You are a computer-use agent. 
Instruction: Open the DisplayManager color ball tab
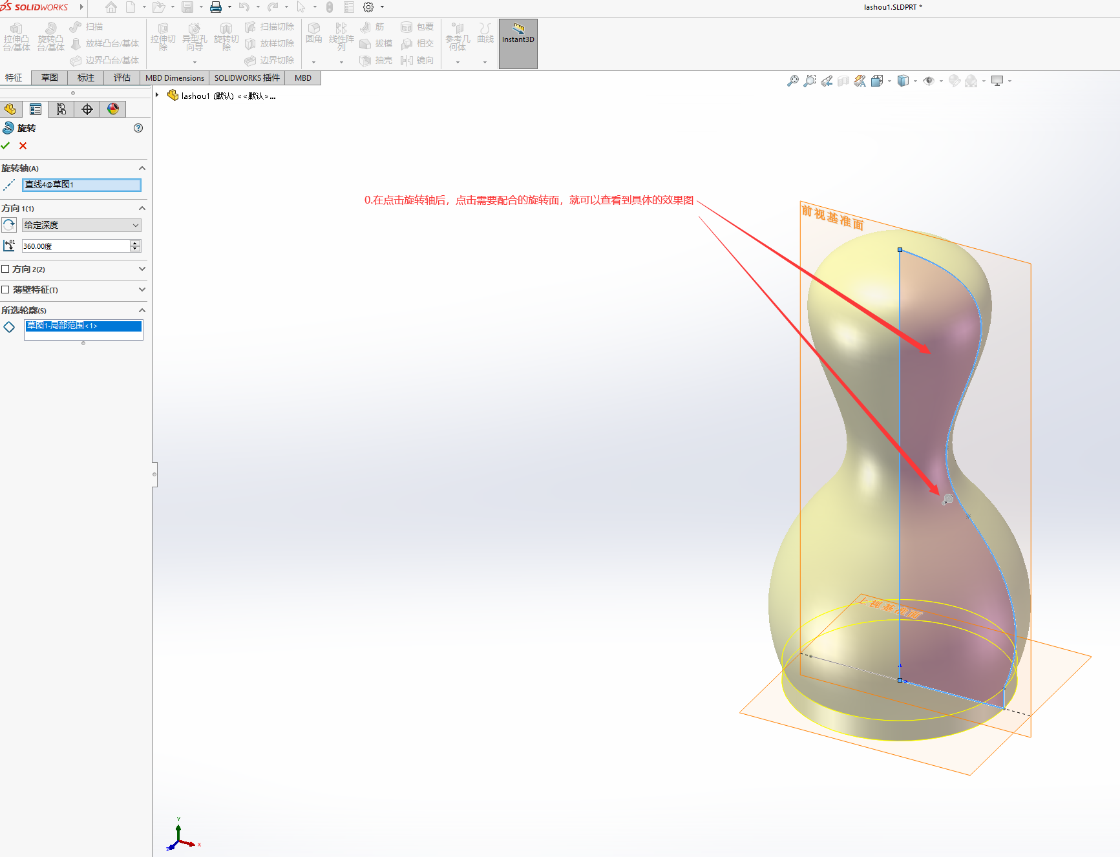[113, 109]
